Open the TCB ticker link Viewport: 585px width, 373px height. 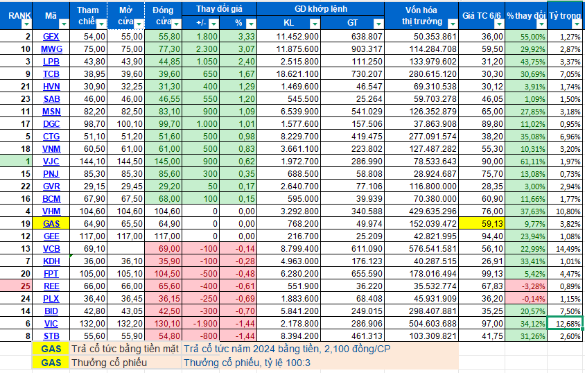click(x=51, y=74)
